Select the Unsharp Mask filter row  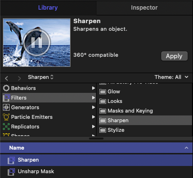coord(96,172)
